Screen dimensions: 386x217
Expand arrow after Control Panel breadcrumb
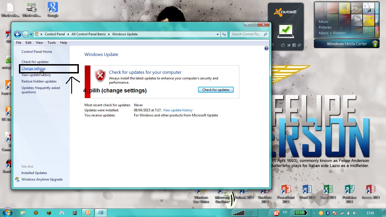tap(68, 34)
